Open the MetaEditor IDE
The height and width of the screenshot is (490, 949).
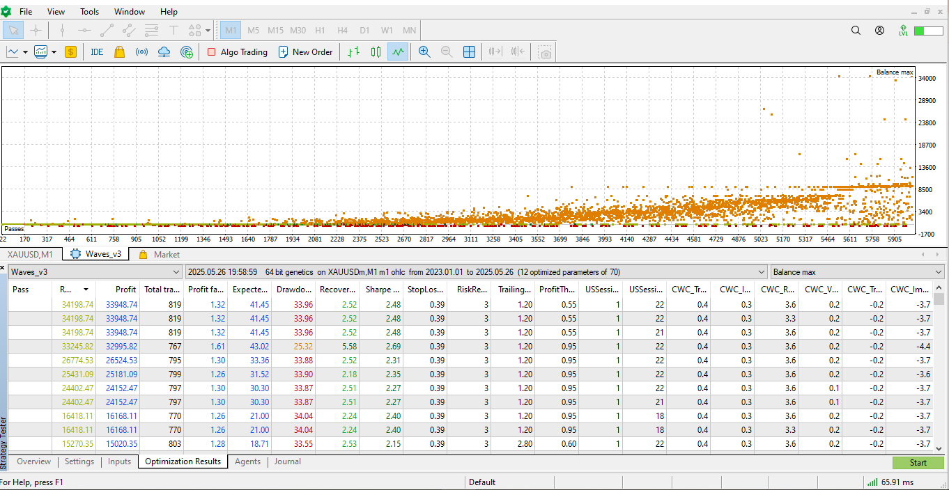click(97, 52)
